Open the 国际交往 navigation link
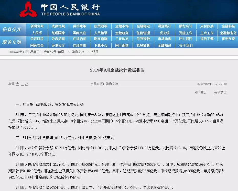This screenshot has width=238, height=191. pos(79,33)
